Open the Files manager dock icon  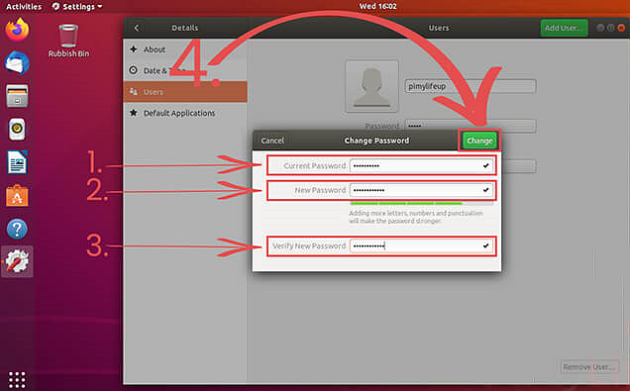(x=17, y=96)
